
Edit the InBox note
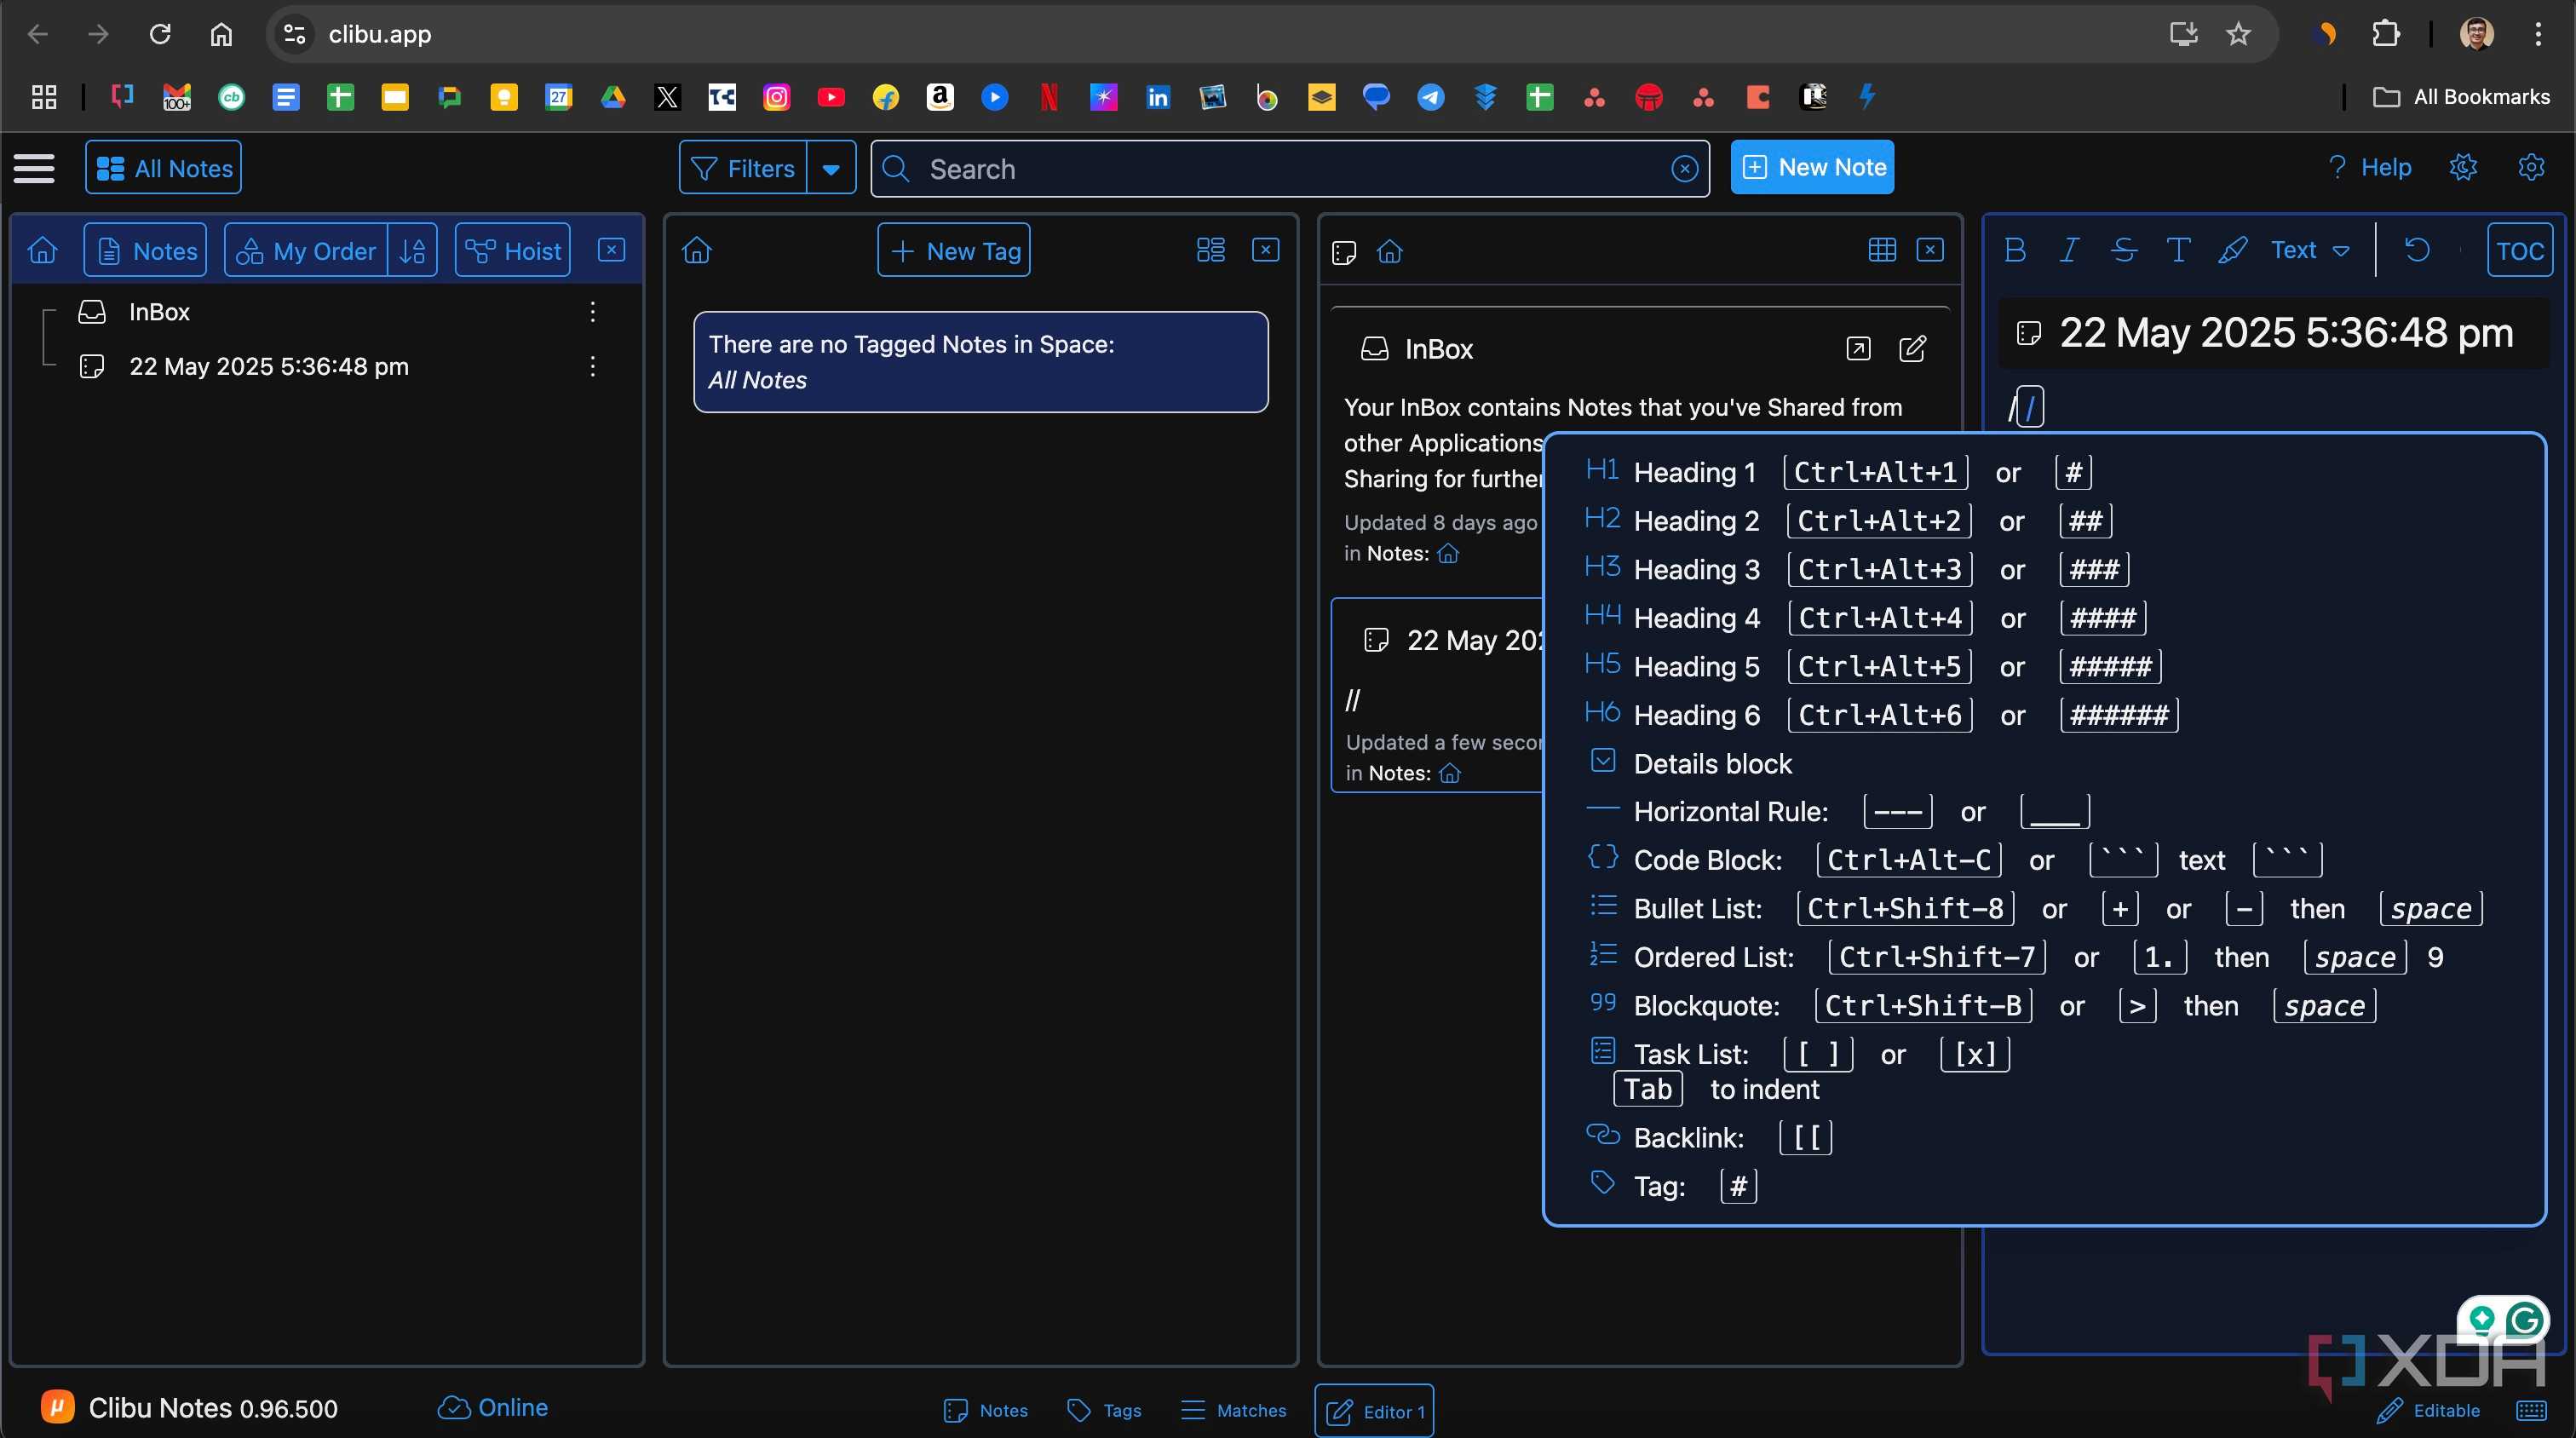click(1912, 348)
